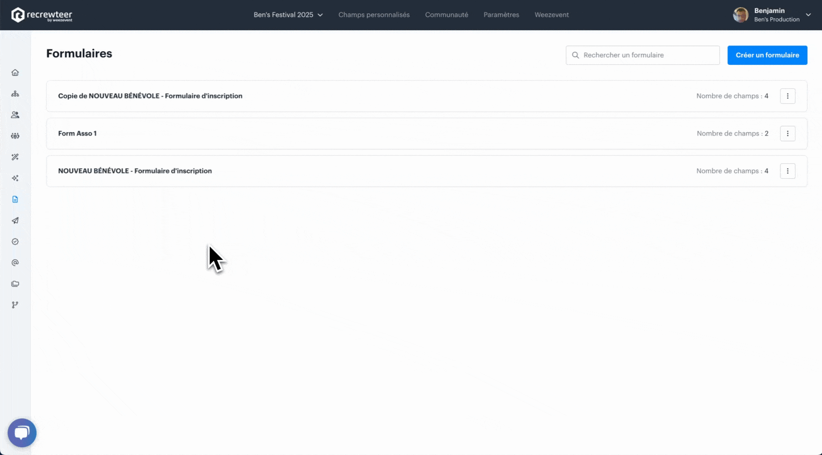Click the dashboard home icon in sidebar
Viewport: 822px width, 455px height.
[15, 72]
